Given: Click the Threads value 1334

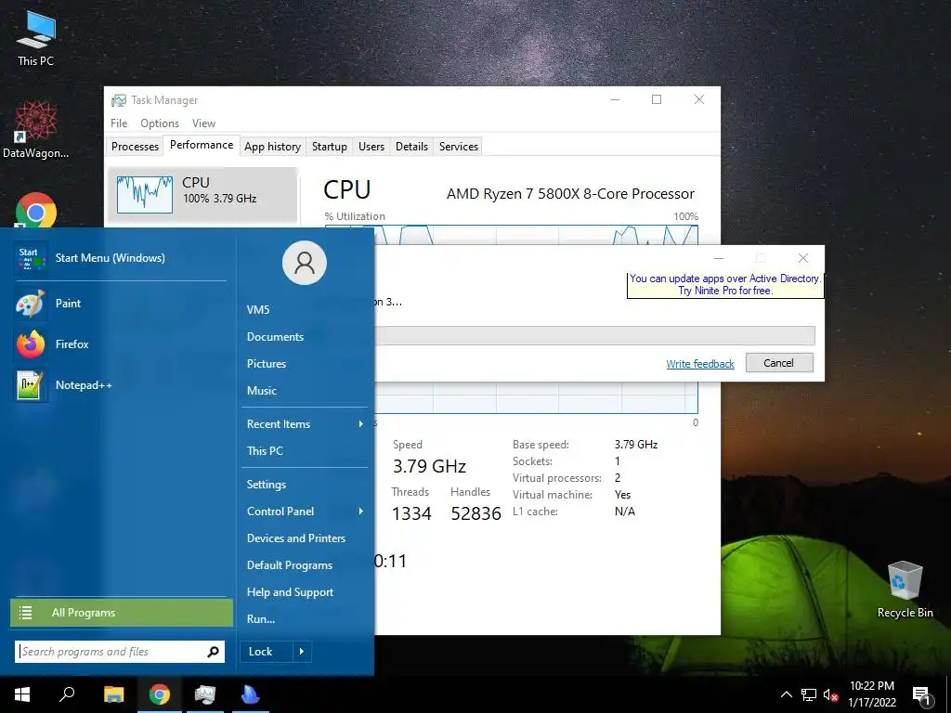Looking at the screenshot, I should [411, 513].
